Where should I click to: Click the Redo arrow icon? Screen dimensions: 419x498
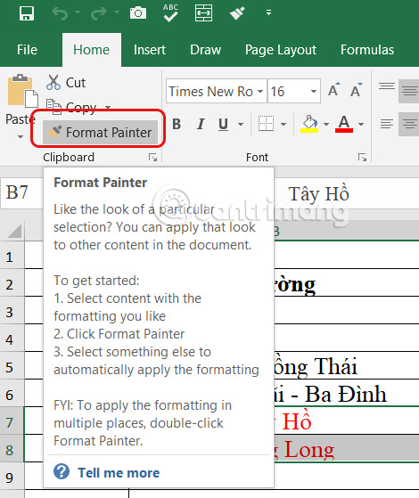tap(99, 13)
